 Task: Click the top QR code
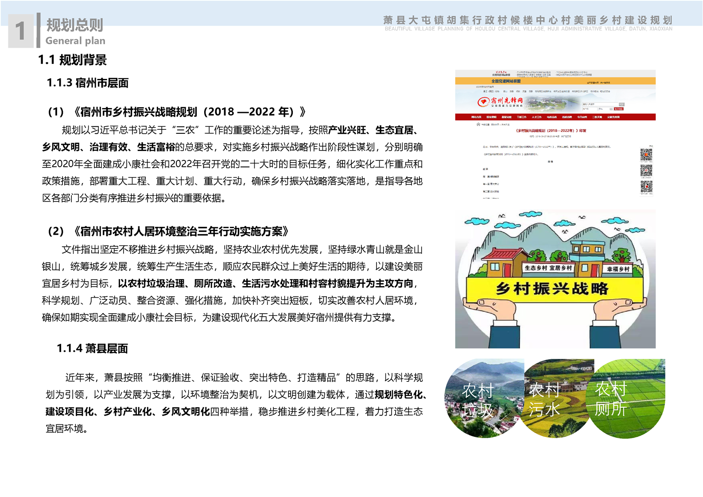646,155
